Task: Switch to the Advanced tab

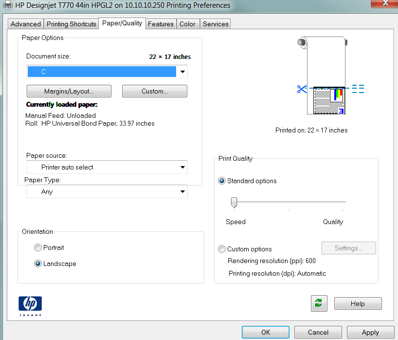Action: [x=26, y=24]
